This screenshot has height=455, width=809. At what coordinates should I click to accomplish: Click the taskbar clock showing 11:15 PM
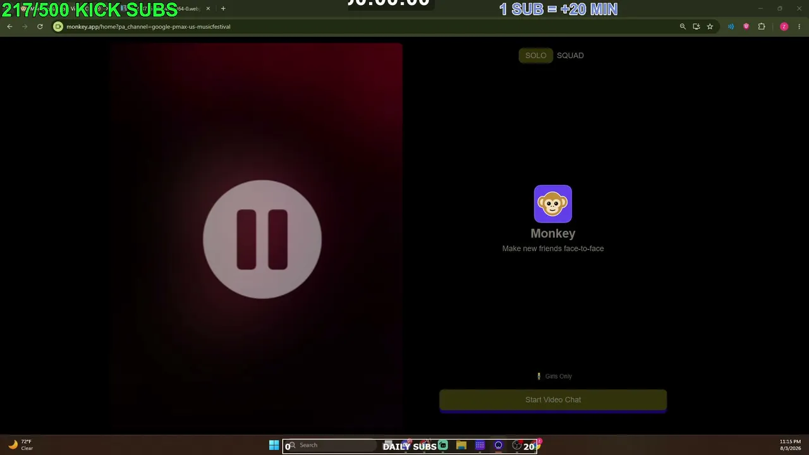[x=790, y=445]
